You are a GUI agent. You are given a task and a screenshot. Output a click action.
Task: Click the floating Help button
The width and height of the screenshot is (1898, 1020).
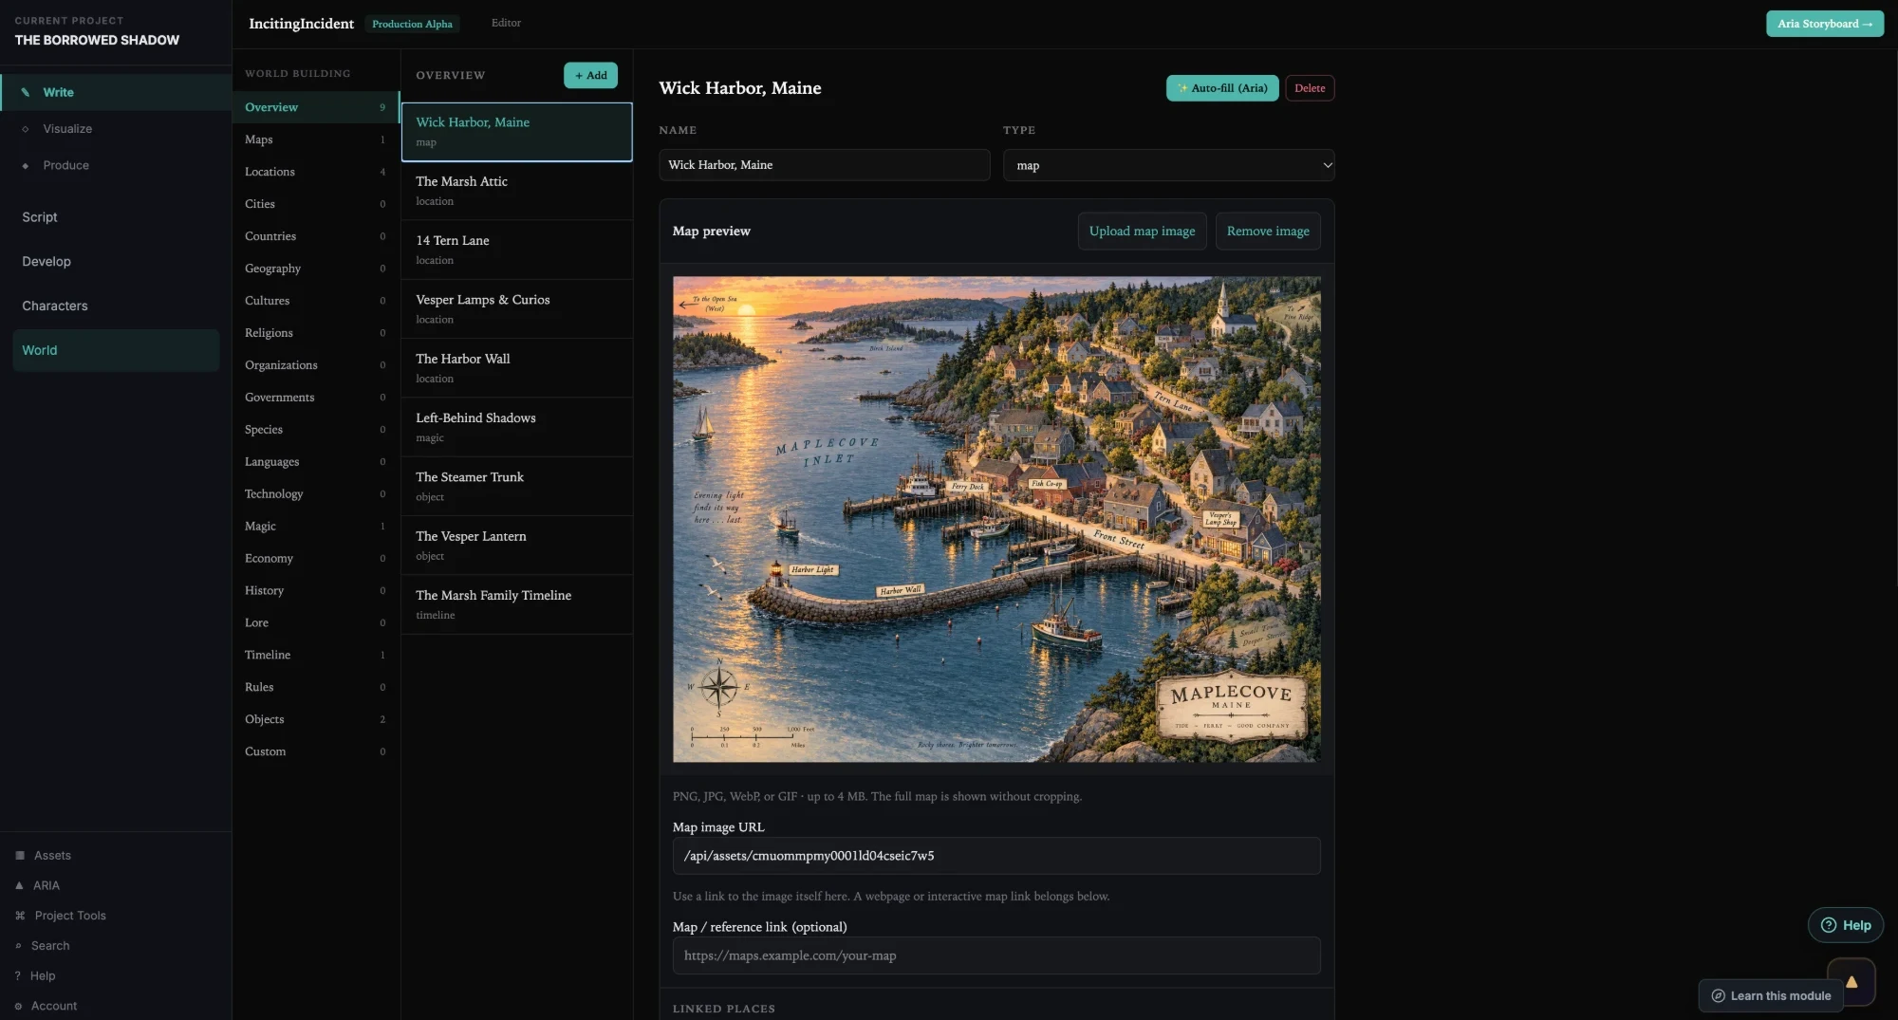1845,925
